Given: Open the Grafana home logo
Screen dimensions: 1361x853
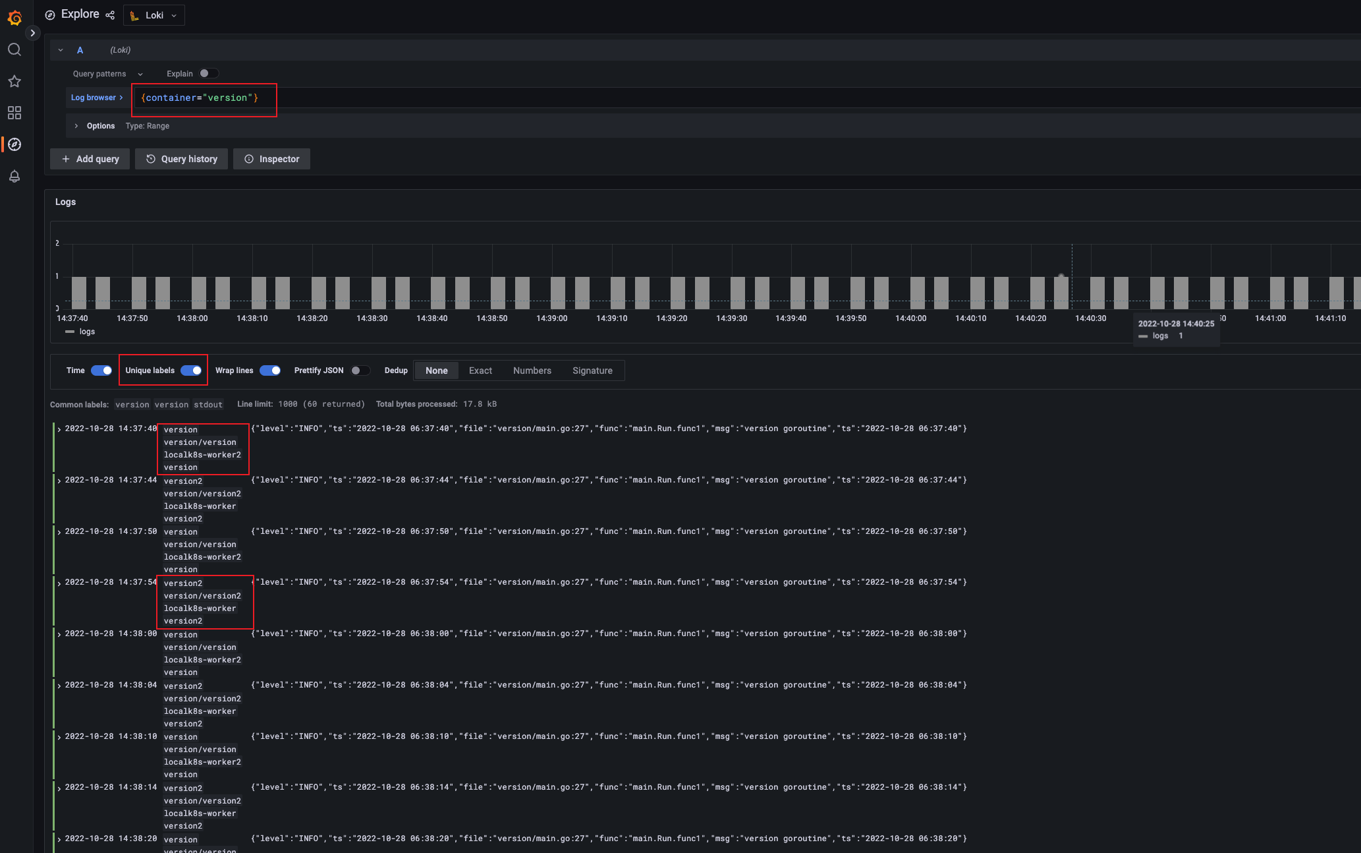Looking at the screenshot, I should (x=14, y=18).
